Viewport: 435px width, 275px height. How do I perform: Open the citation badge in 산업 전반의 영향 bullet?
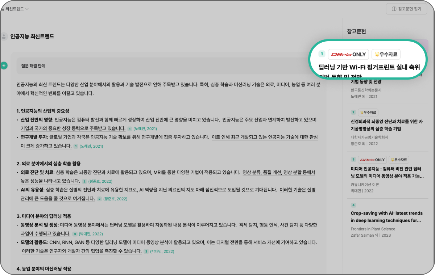pyautogui.click(x=142, y=128)
